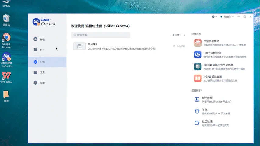Screen dimensions: 260x146
Task: Open the 回收站 recycle bin icon
Action: click(6, 20)
